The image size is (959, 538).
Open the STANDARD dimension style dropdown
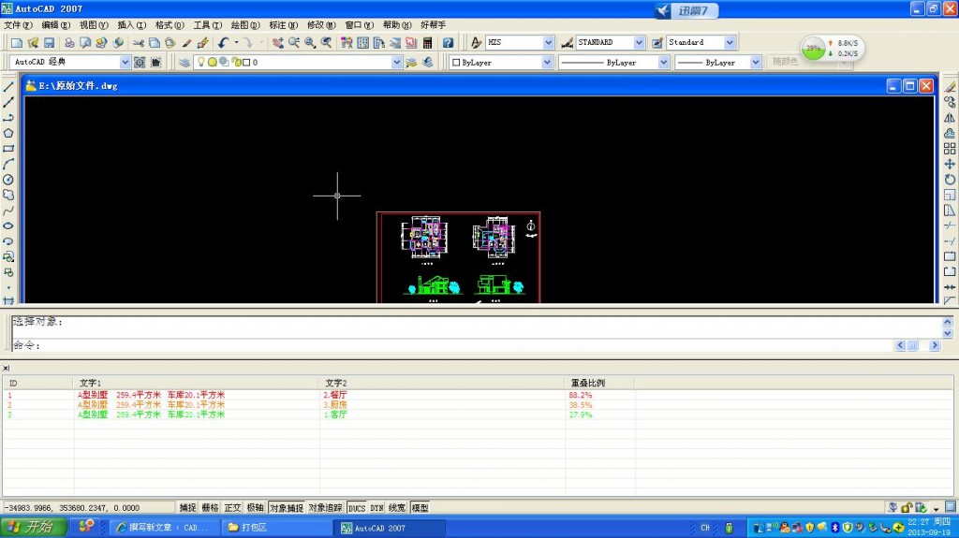[x=639, y=43]
